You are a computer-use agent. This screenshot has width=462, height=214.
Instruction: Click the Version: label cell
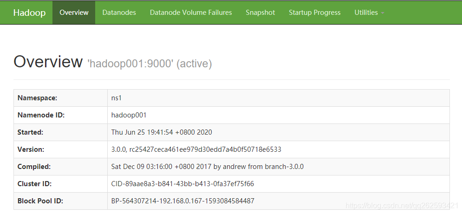click(61, 149)
